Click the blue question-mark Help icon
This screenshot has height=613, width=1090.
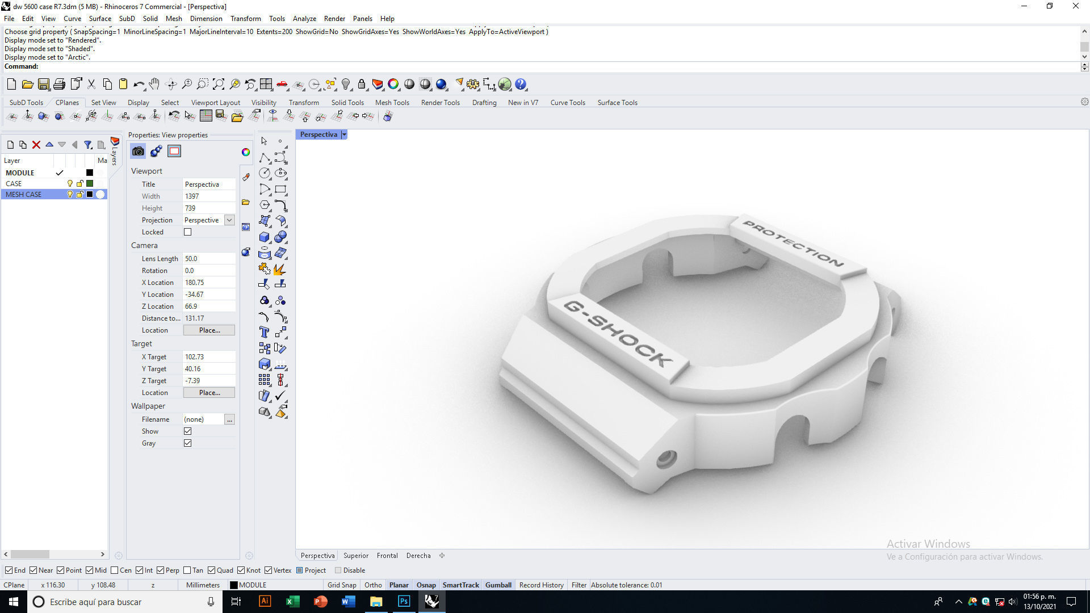click(521, 85)
